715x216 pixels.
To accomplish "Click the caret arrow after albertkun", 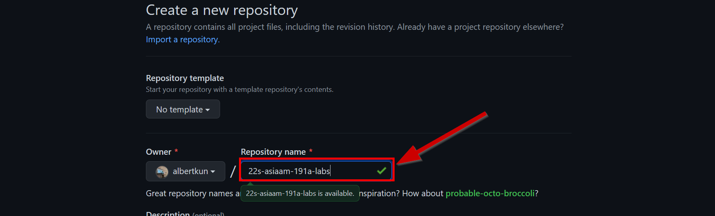I will [x=213, y=172].
